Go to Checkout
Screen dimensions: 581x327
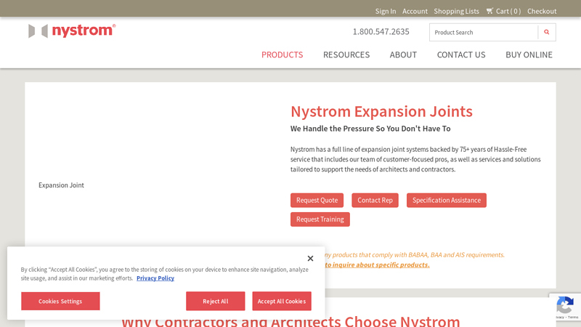pyautogui.click(x=542, y=11)
